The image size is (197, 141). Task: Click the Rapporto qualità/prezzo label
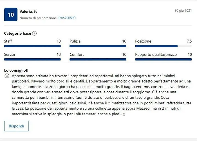[156, 54]
